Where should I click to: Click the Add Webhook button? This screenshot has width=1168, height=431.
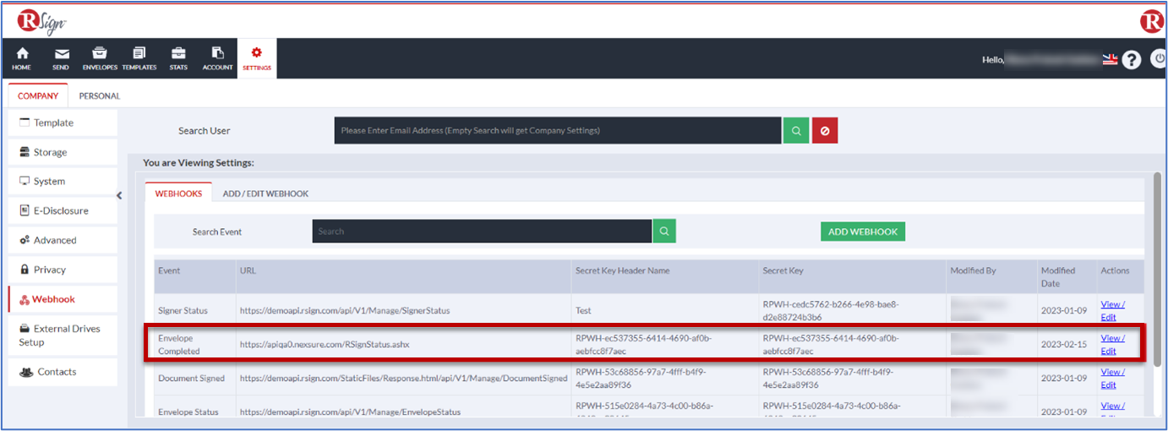pos(862,232)
